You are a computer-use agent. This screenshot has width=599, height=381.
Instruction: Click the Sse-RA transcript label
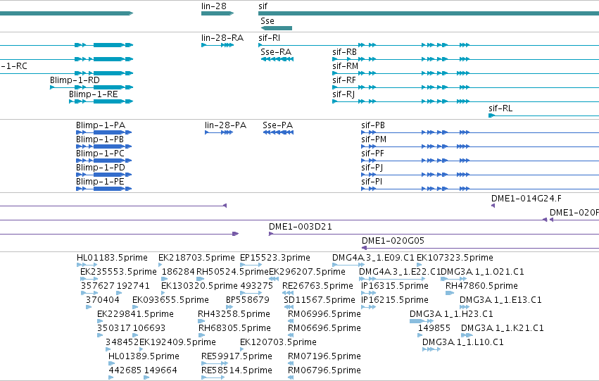[x=276, y=52]
